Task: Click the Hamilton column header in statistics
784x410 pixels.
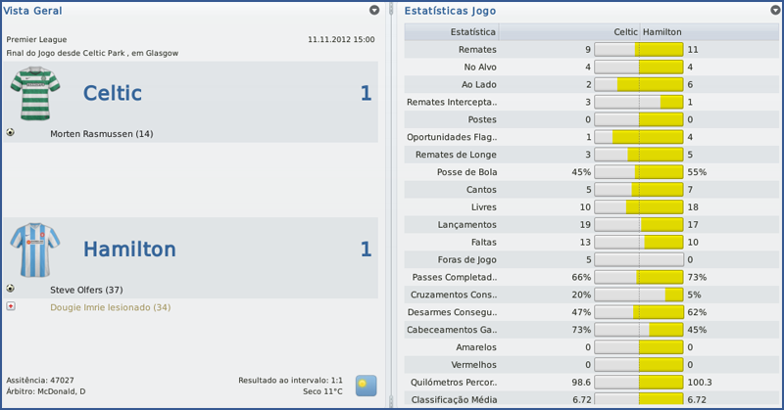Action: point(663,32)
